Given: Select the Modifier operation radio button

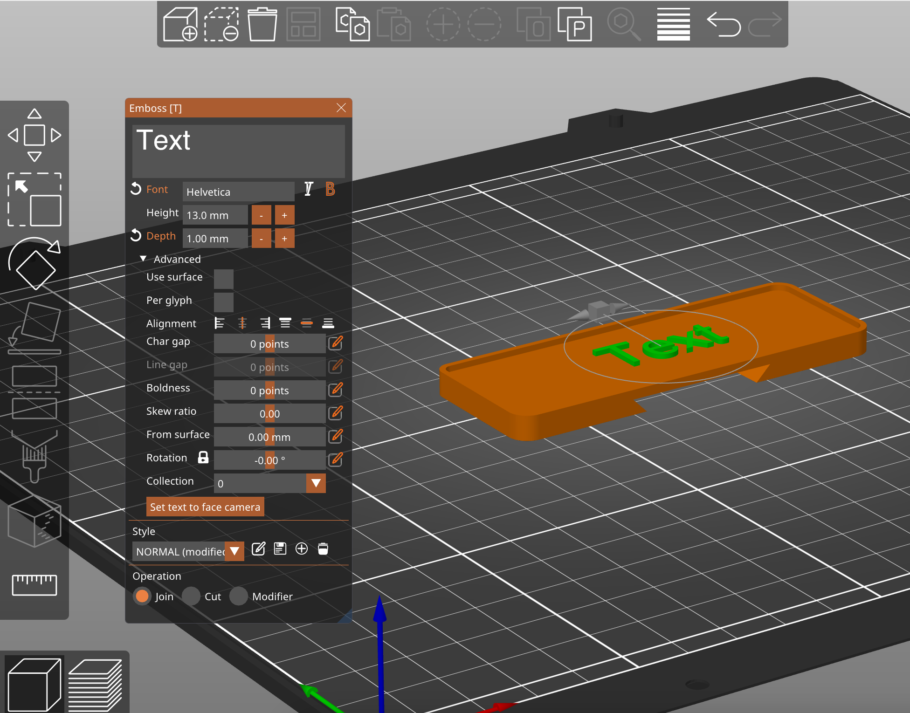Looking at the screenshot, I should [x=239, y=596].
